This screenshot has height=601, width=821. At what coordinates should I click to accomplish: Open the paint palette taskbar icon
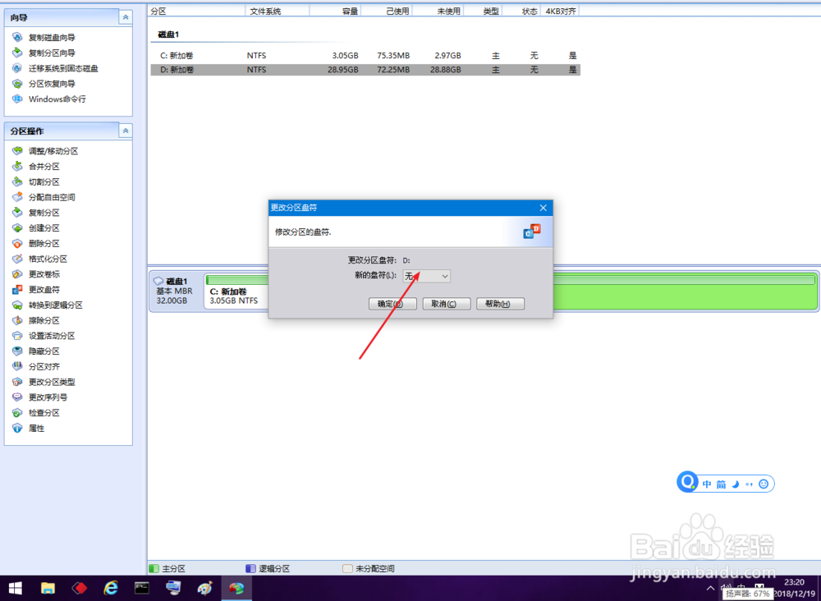click(x=204, y=589)
